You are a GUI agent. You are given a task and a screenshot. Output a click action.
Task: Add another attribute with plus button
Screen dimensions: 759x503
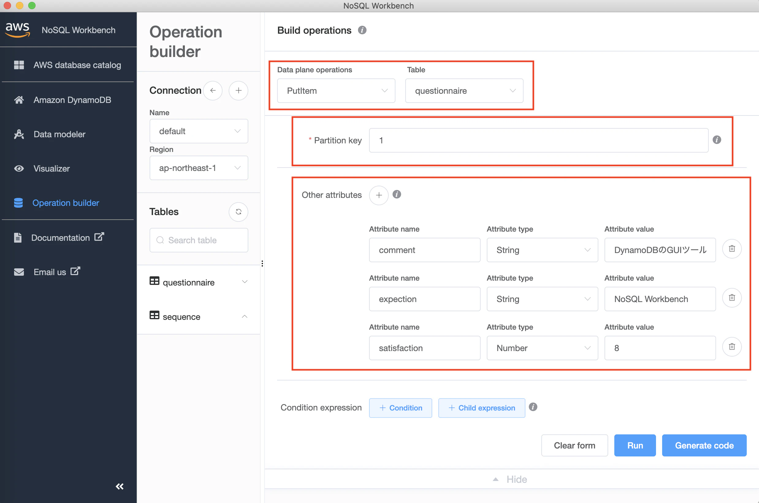coord(379,195)
